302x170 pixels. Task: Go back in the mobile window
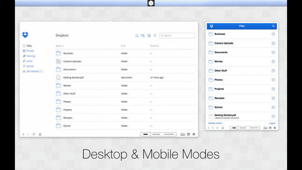click(x=209, y=128)
